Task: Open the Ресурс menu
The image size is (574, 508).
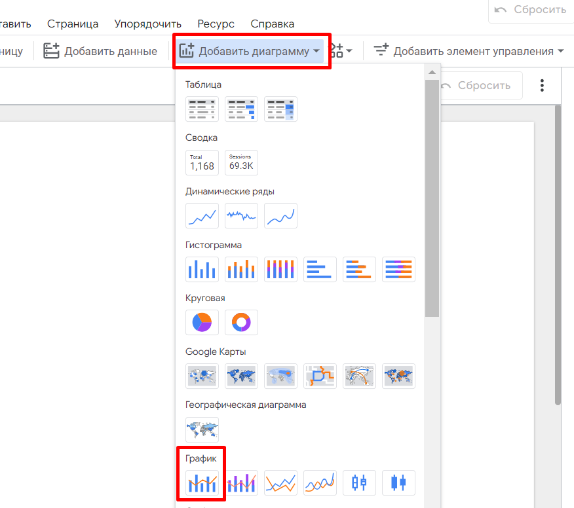Action: (x=216, y=24)
